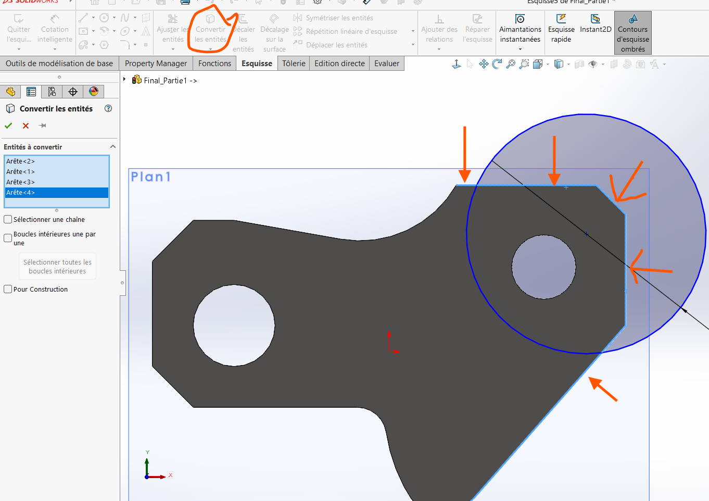The width and height of the screenshot is (709, 501).
Task: Select the corner Rectangle sketch tool
Action: pos(83,31)
